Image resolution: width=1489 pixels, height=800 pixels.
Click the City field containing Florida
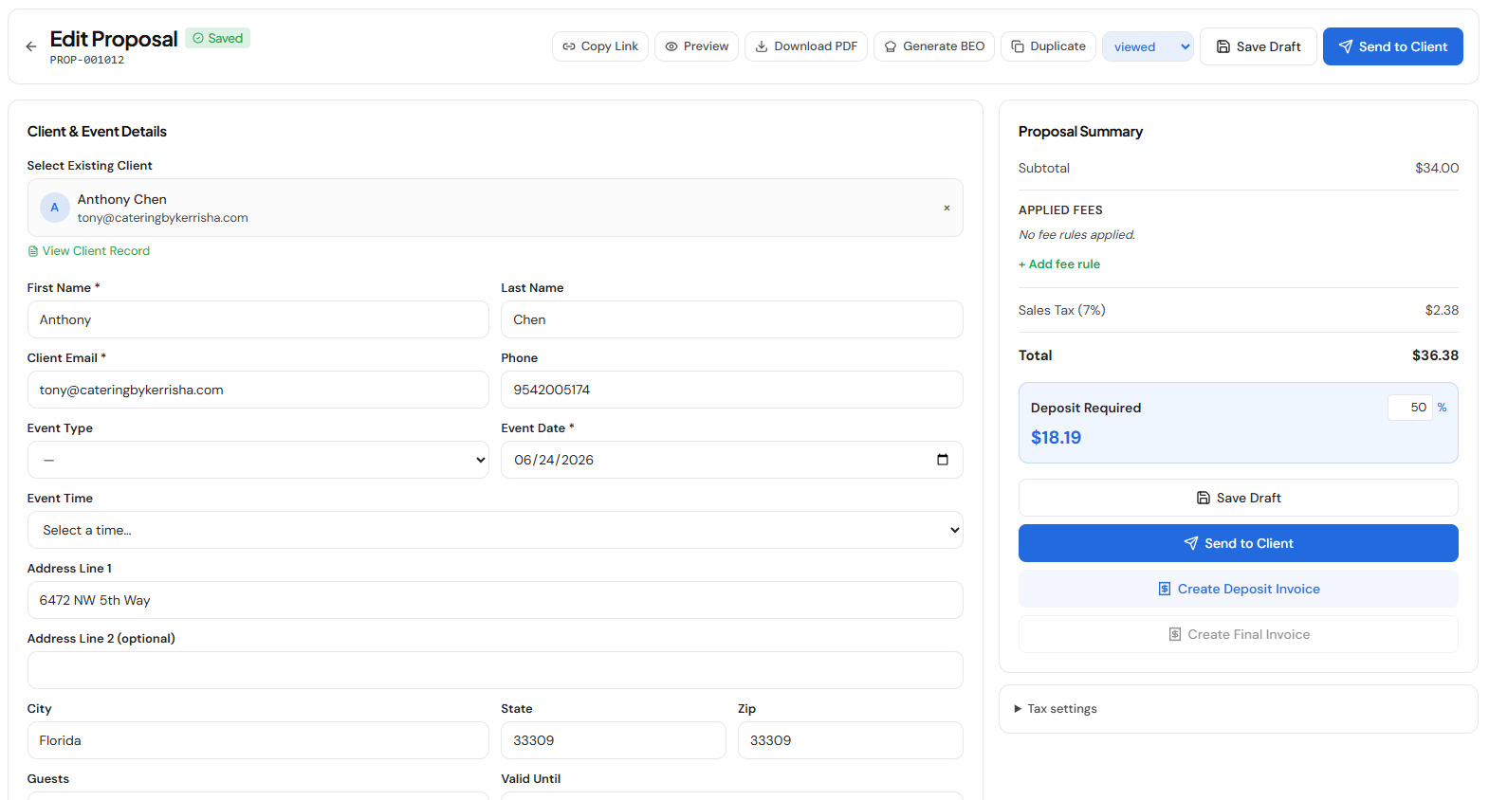pos(258,740)
